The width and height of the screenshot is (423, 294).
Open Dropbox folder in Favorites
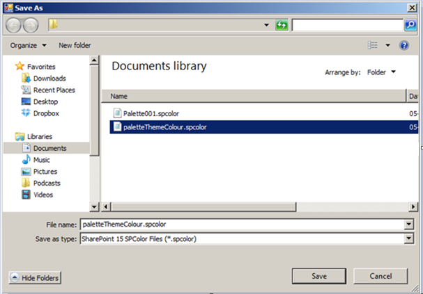(46, 113)
